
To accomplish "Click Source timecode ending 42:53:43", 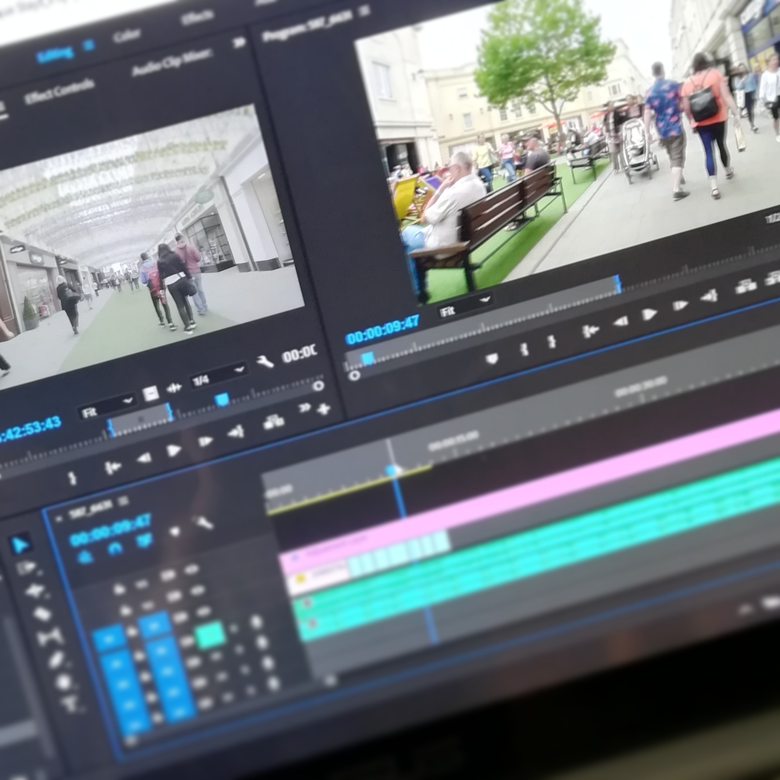I will (x=31, y=429).
